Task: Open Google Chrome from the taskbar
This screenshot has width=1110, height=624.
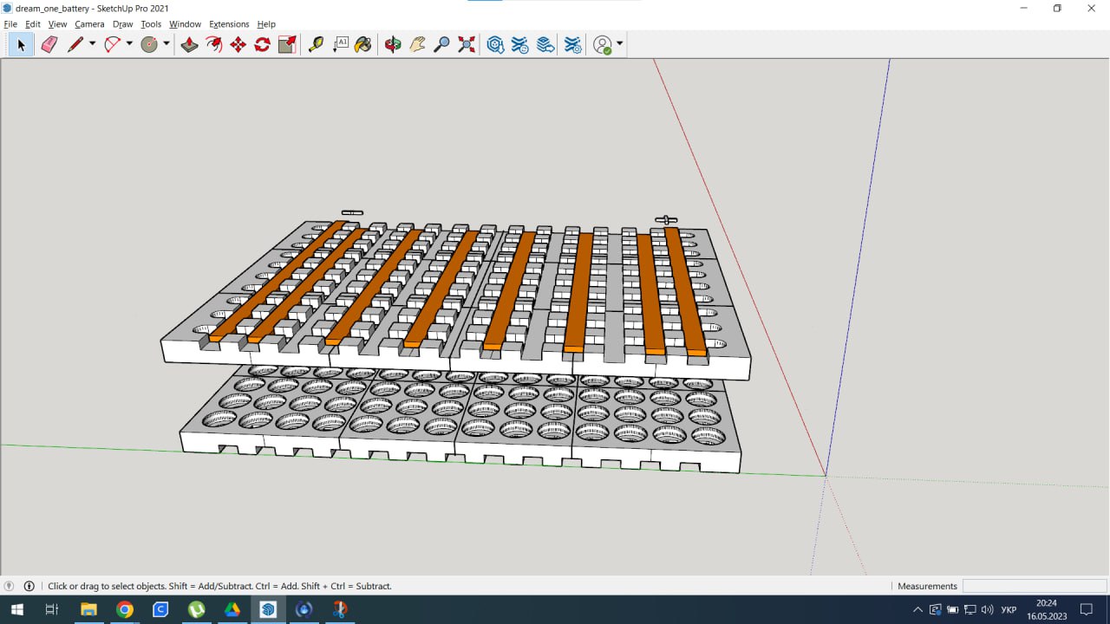Action: (x=125, y=609)
